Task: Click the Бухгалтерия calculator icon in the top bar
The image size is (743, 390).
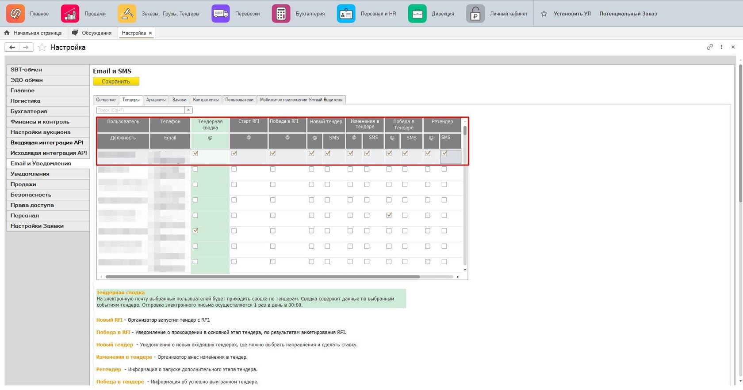Action: tap(281, 14)
